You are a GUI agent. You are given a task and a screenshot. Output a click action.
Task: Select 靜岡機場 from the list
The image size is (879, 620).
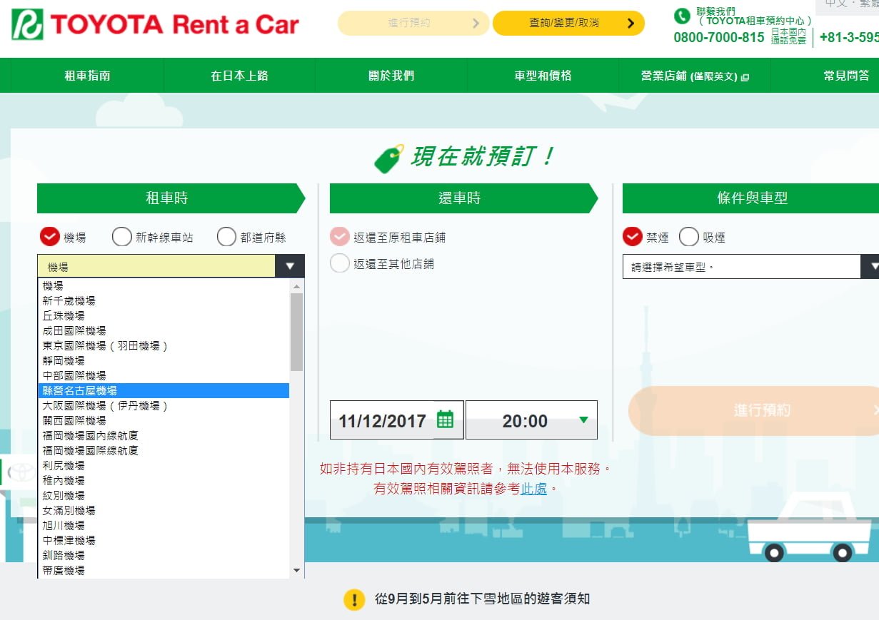pos(164,361)
